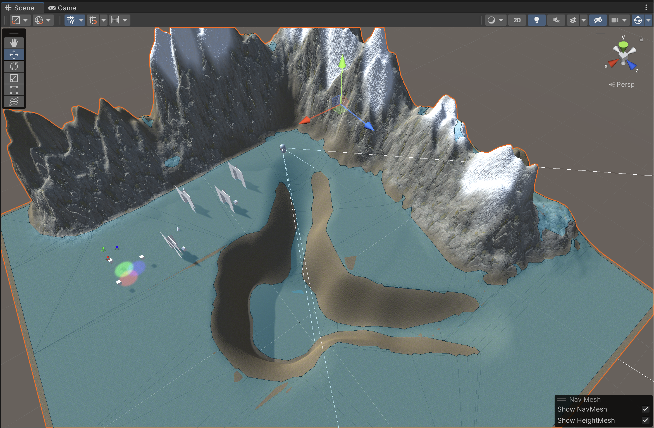The height and width of the screenshot is (428, 654).
Task: Open the scene camera settings dropdown
Action: coord(624,20)
